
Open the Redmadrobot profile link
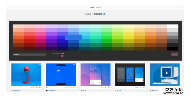52,91
